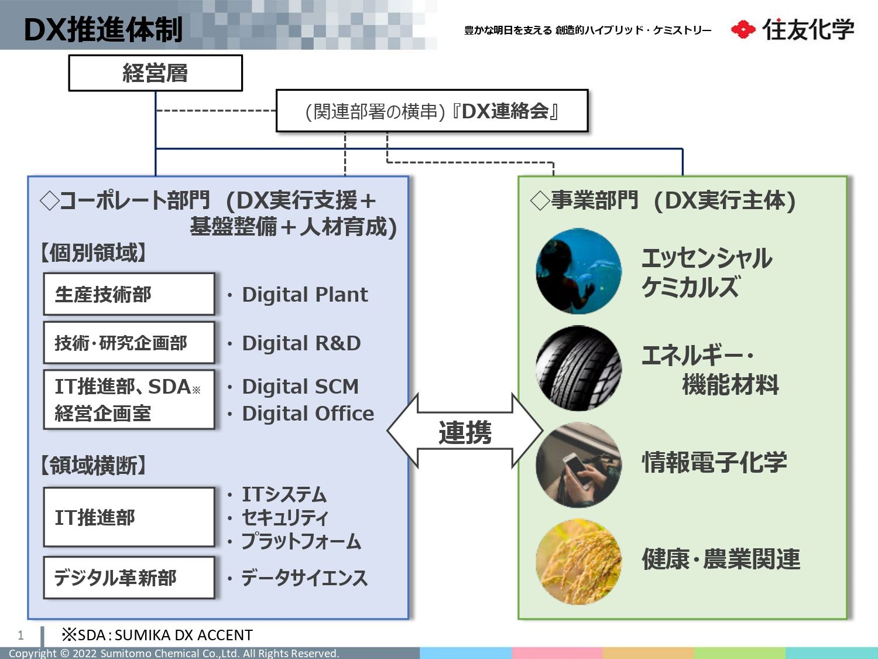Screen dimensions: 878x659
Task: Select the データサイエンス bullet text
Action: click(304, 578)
